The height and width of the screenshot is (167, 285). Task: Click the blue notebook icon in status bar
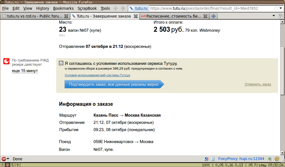pos(213,159)
